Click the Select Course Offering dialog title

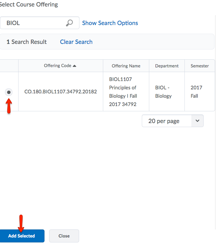tap(29, 5)
